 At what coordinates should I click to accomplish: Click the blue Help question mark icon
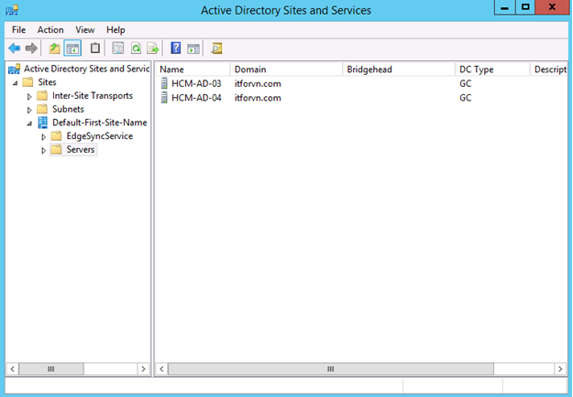pos(176,48)
